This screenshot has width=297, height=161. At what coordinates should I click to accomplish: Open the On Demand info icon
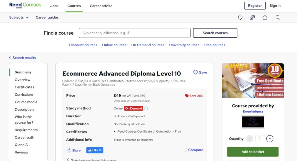click(x=146, y=108)
